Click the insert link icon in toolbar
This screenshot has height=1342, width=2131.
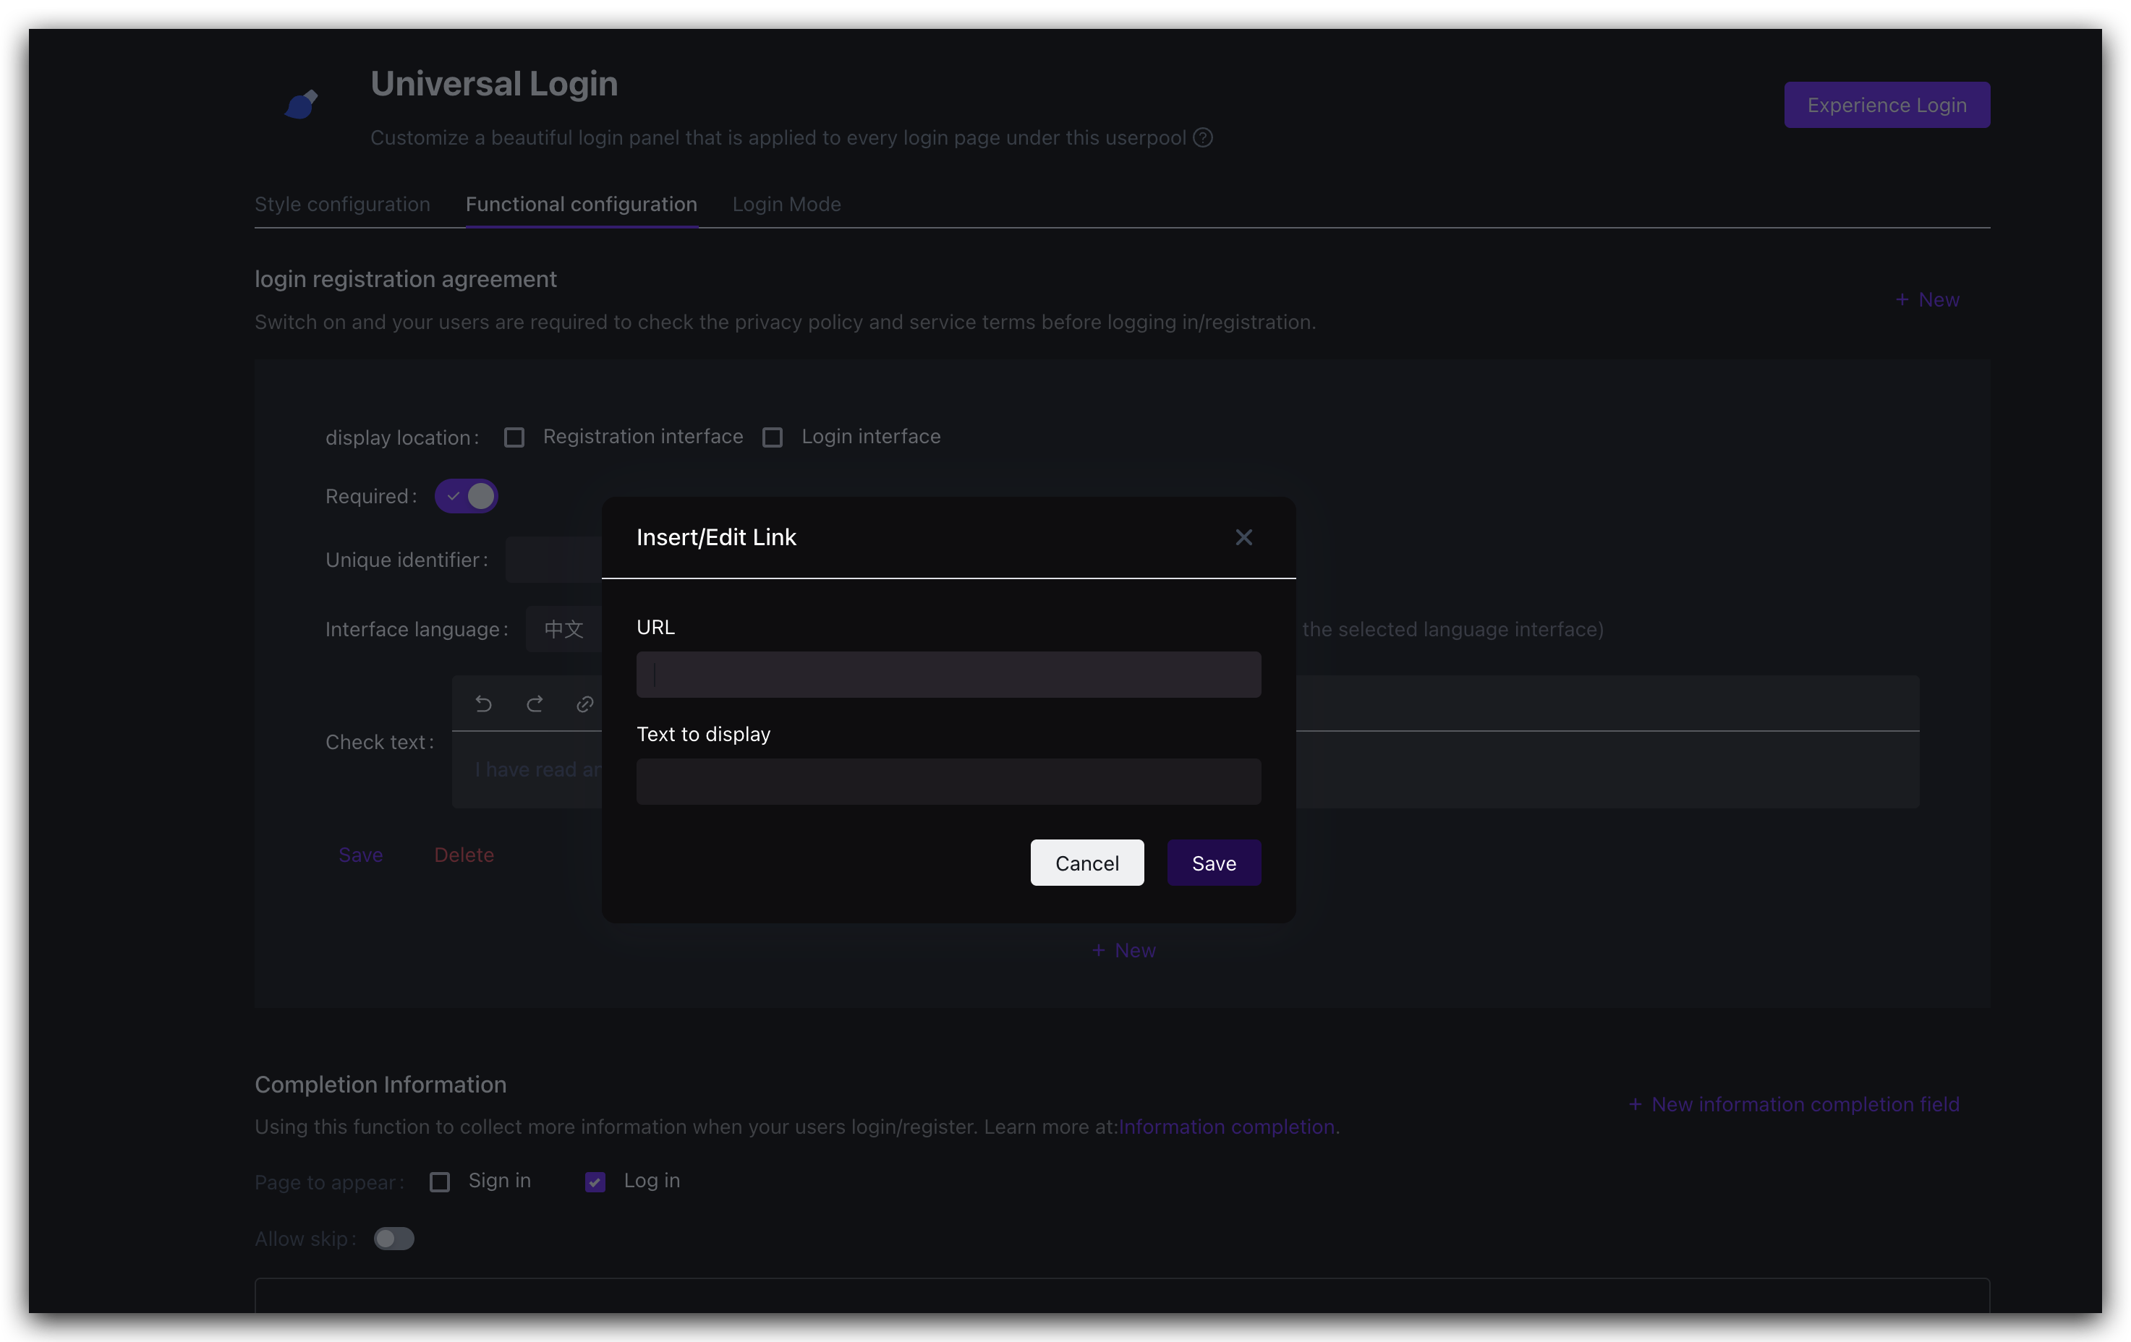click(x=585, y=704)
